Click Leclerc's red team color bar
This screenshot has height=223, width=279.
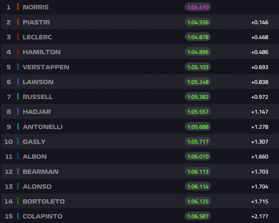18,37
